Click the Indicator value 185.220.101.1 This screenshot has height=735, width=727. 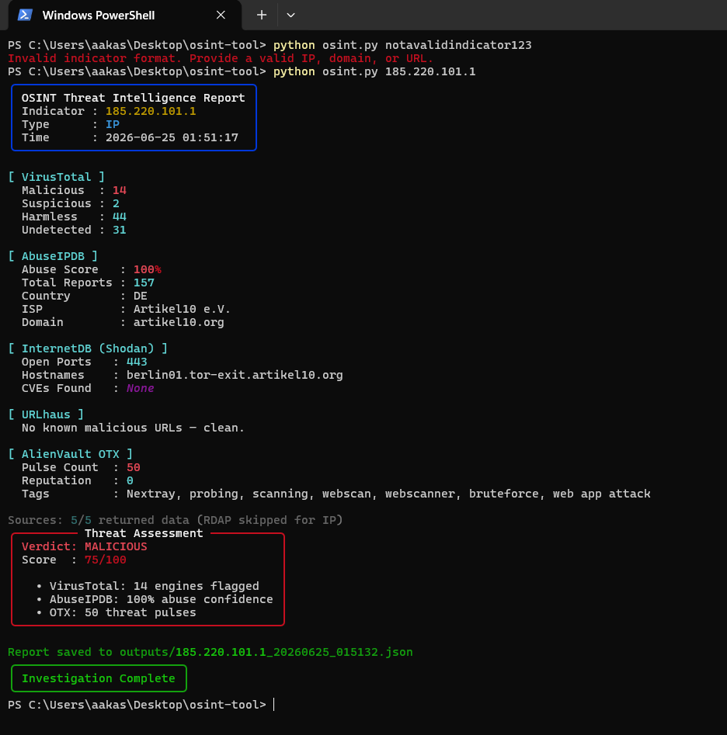pyautogui.click(x=151, y=111)
